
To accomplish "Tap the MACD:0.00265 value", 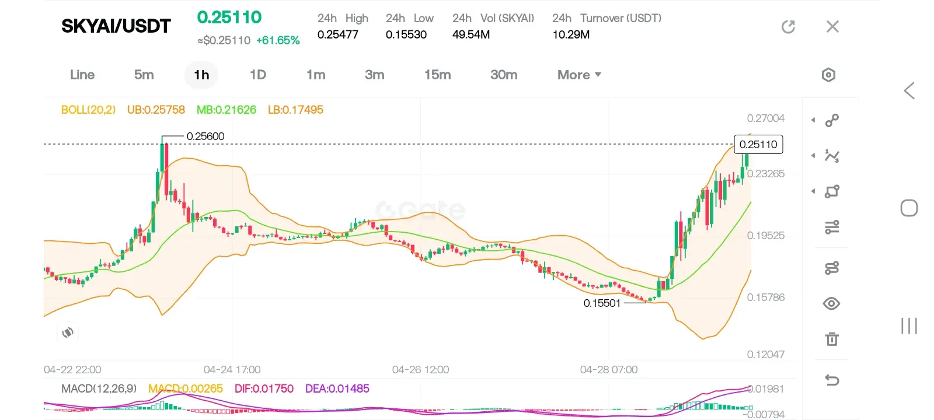I will point(186,388).
